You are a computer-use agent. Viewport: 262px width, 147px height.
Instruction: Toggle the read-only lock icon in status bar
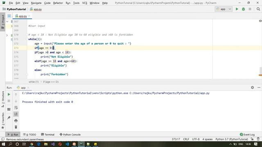(252, 139)
